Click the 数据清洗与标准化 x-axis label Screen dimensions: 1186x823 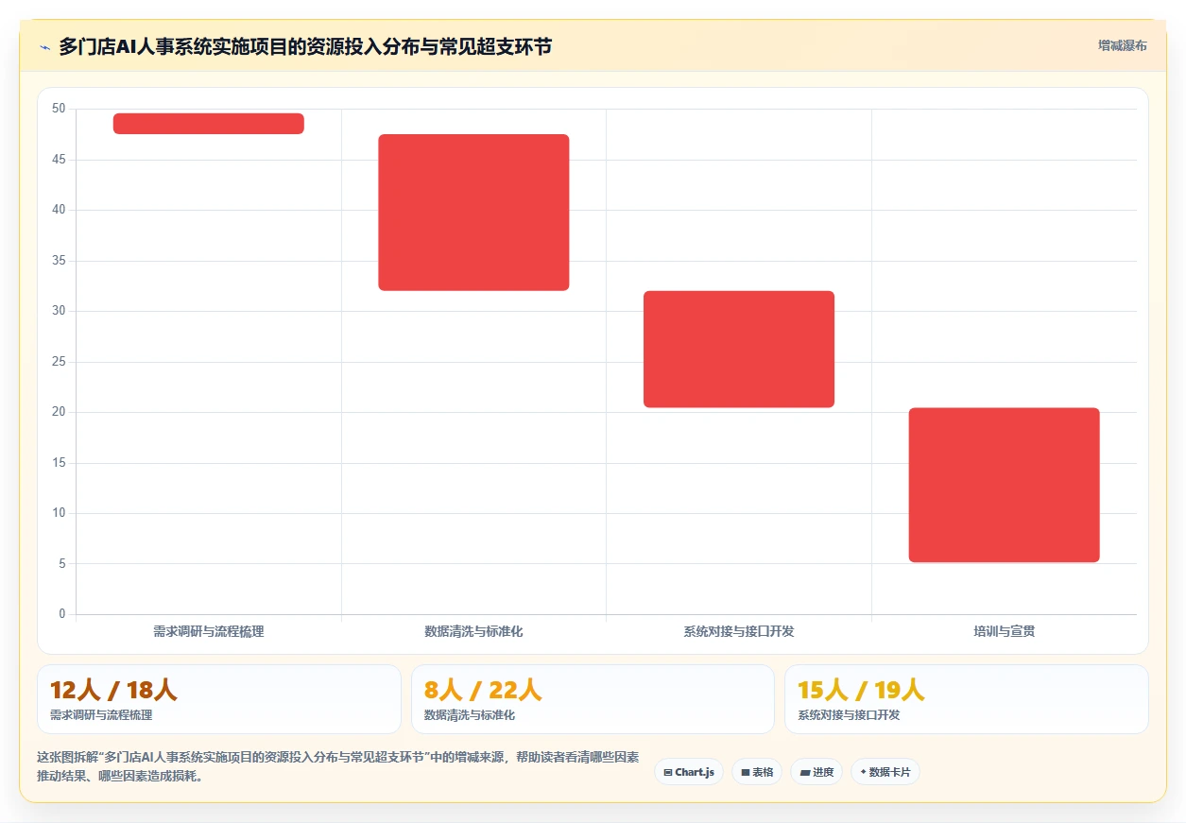point(473,631)
